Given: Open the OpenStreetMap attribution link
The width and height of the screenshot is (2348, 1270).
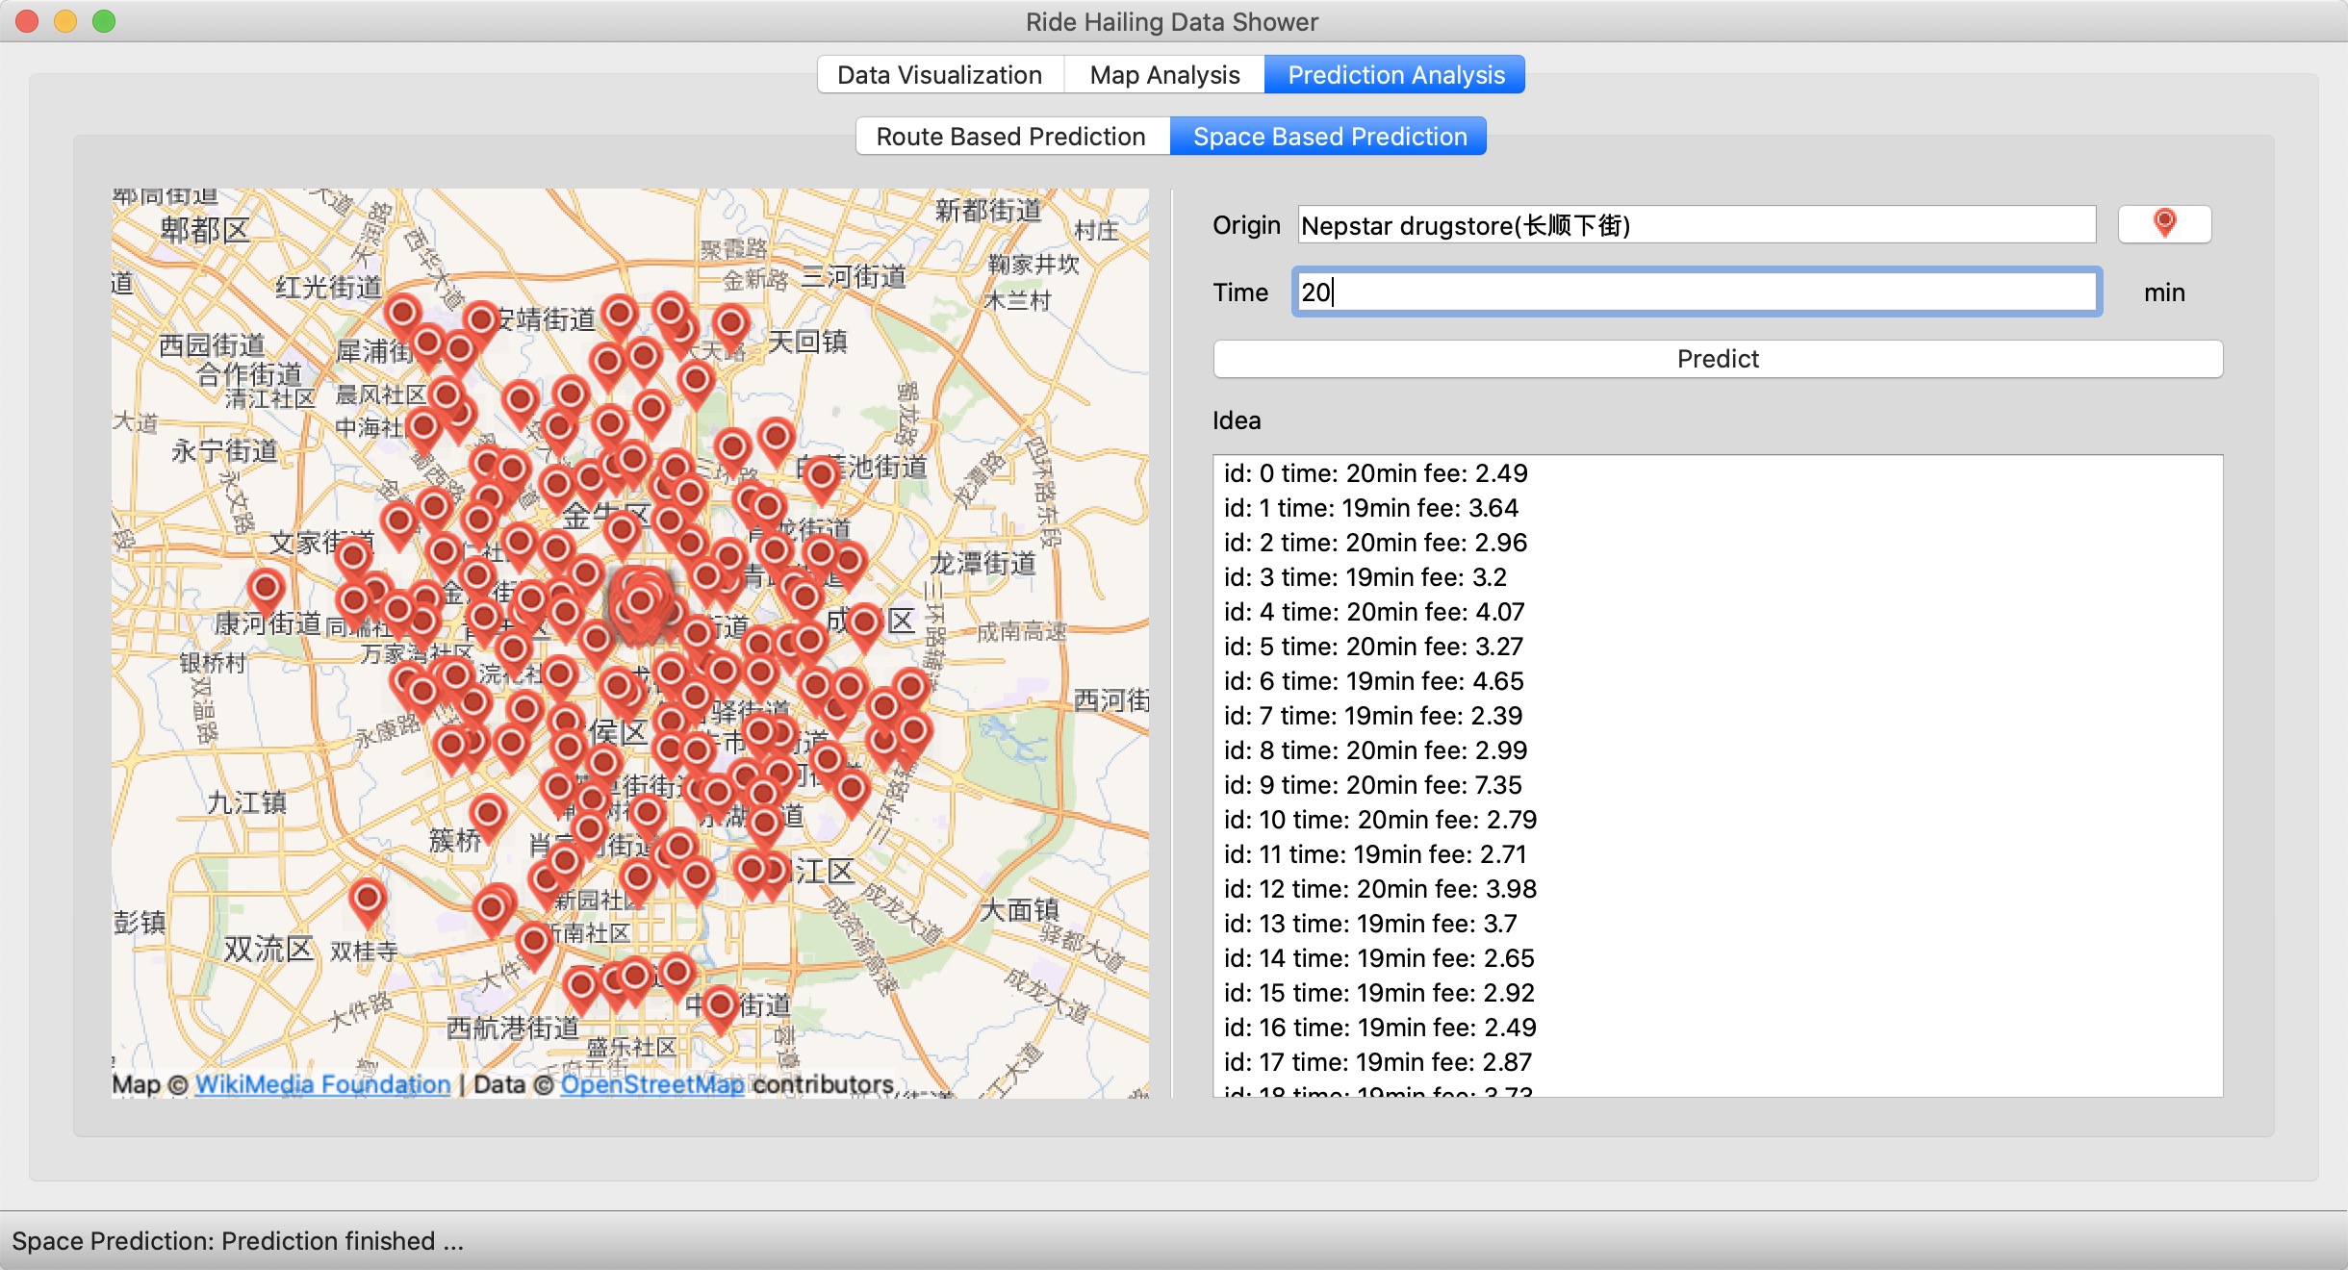Looking at the screenshot, I should [652, 1084].
